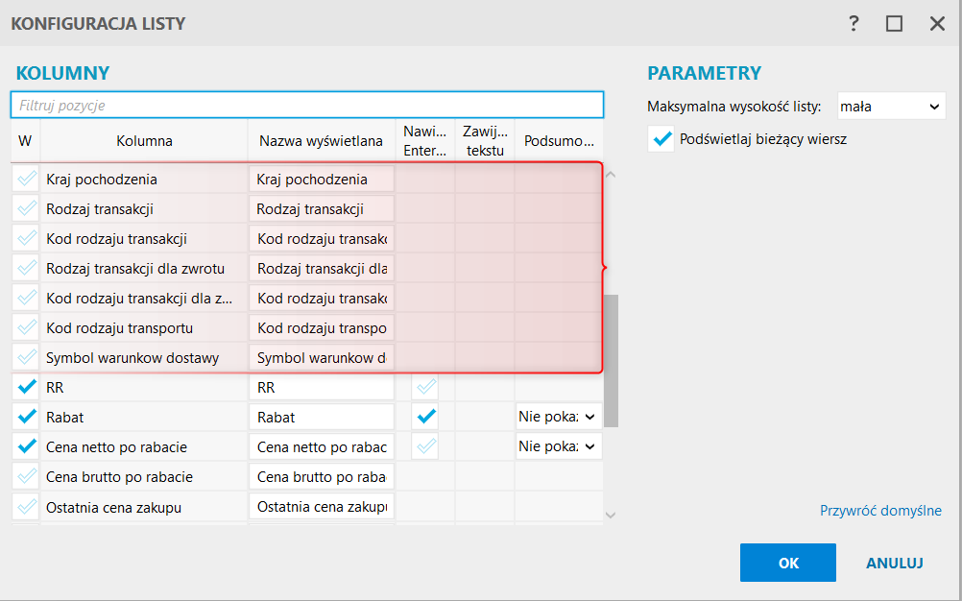Expand summary dropdown for Cena netto po rabacie
Viewport: 962px width, 601px height.
click(x=558, y=447)
